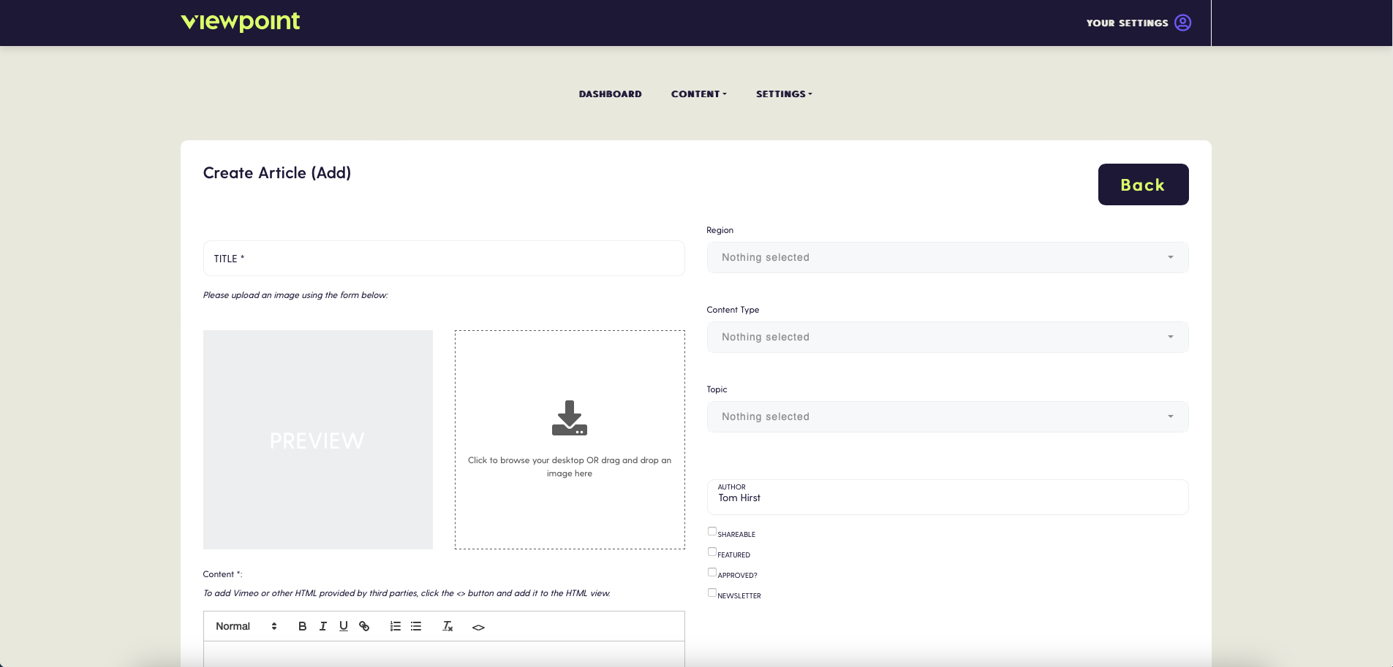Screen dimensions: 1393x667
Task: Click the image Preview placeholder
Action: 318,440
